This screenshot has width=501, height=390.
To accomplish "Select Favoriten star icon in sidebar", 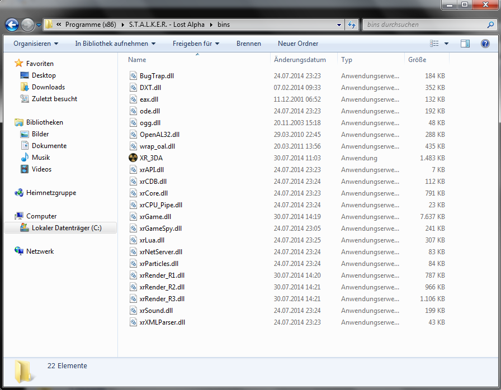I will coord(19,63).
